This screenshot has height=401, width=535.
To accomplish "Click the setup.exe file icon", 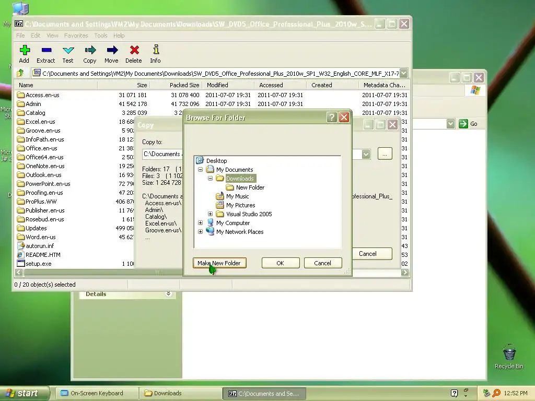I will (21, 263).
